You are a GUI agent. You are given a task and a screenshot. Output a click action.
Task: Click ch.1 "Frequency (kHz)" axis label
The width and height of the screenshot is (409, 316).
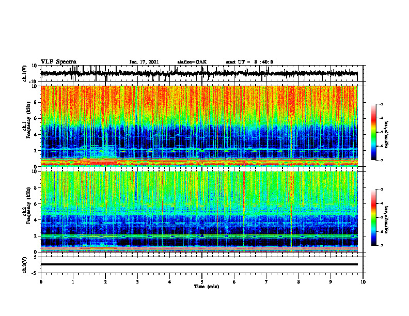click(x=29, y=120)
